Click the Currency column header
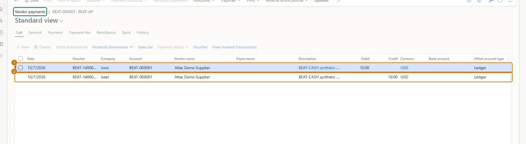 coord(407,59)
